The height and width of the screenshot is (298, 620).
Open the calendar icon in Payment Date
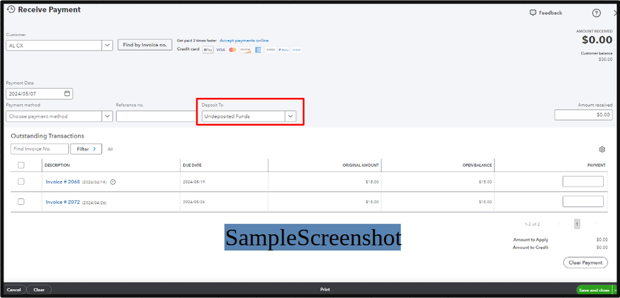tap(67, 94)
